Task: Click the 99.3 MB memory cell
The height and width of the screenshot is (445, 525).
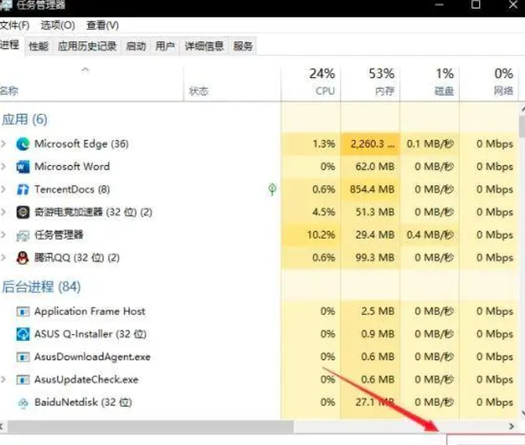Action: (x=370, y=258)
